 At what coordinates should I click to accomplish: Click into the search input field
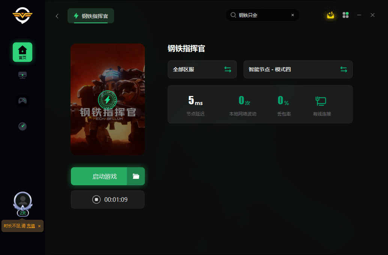[263, 15]
